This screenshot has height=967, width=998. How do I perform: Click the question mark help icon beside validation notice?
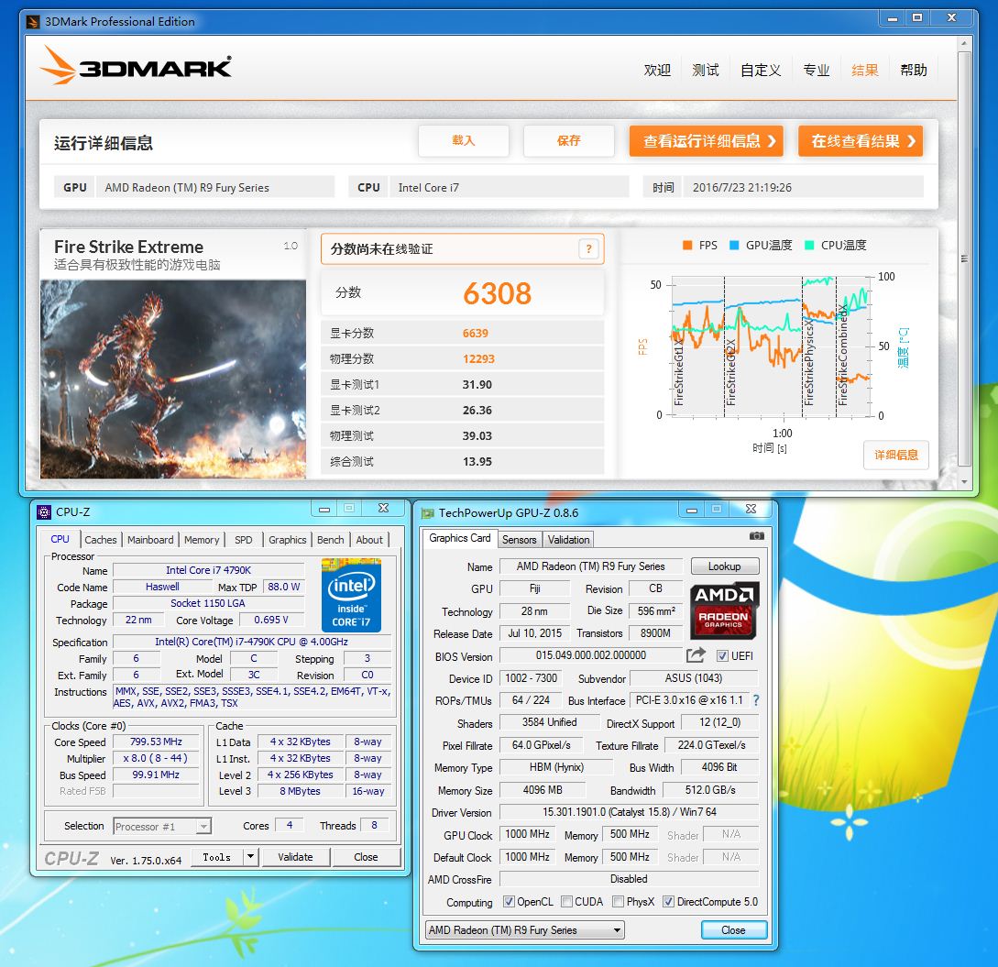coord(588,249)
